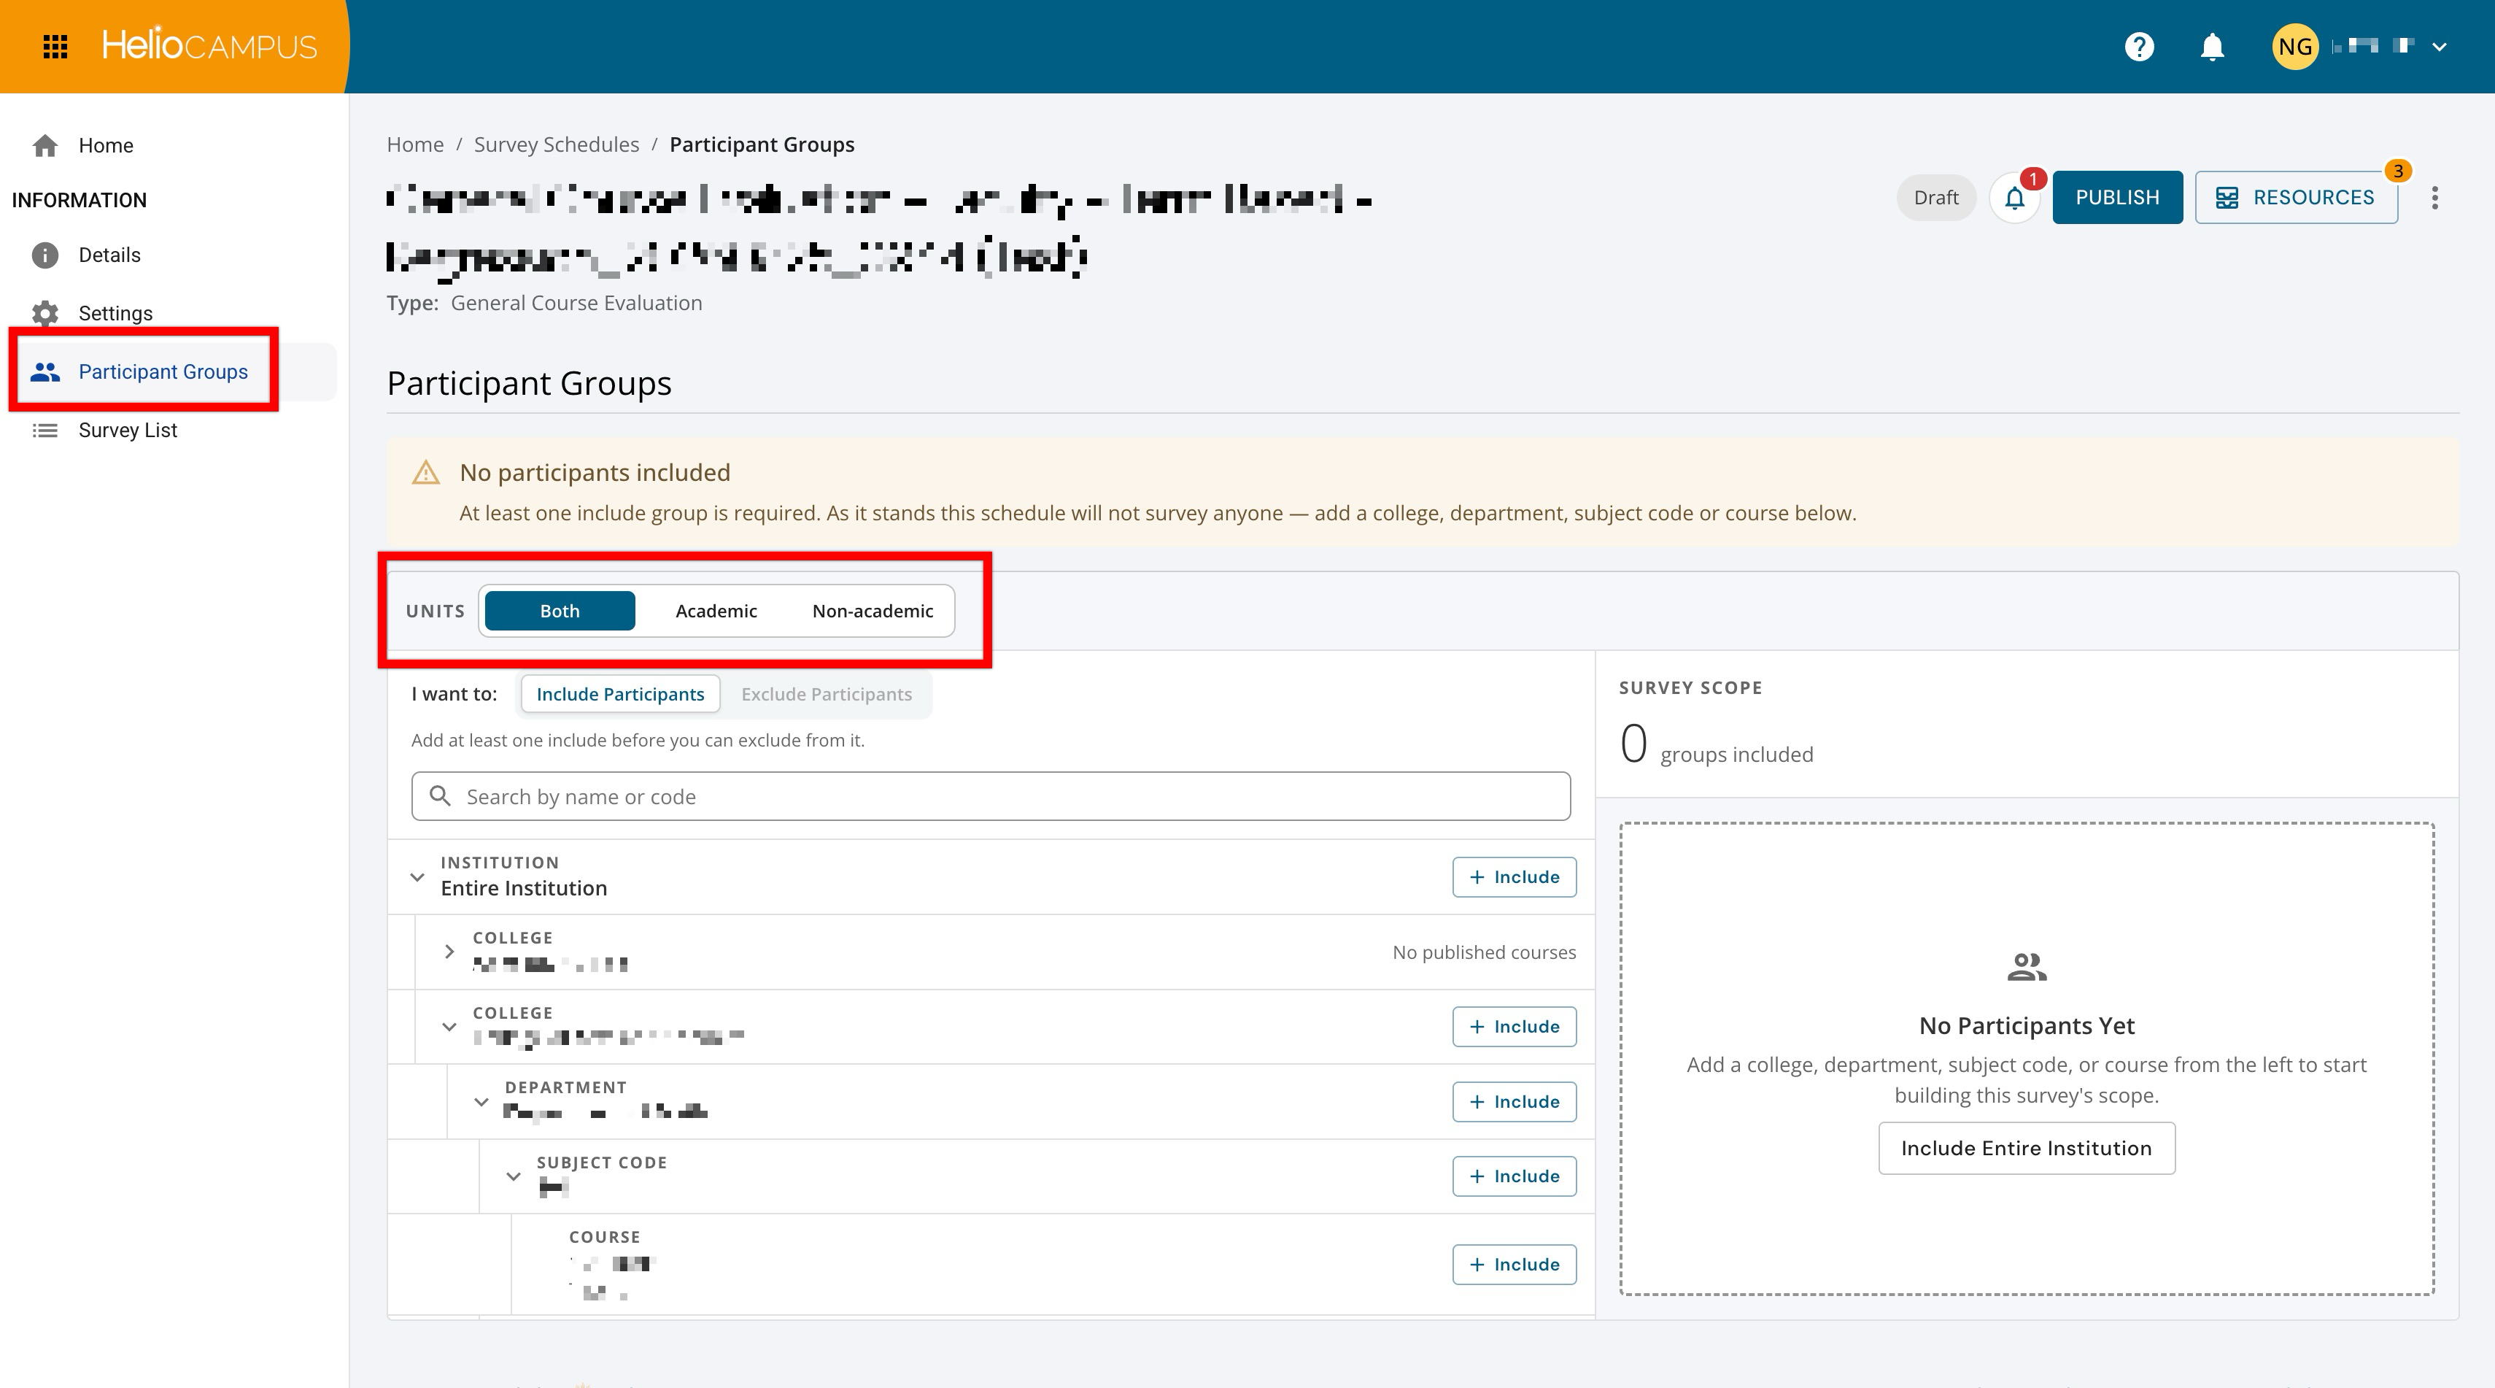Collapse the Department row

pos(481,1101)
